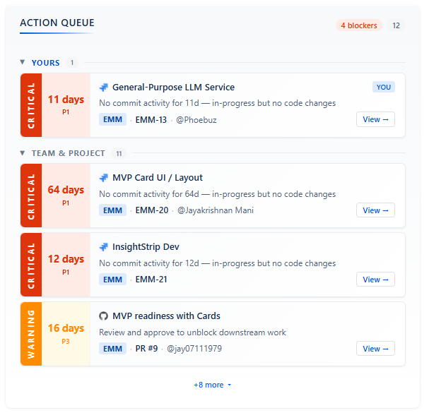Click "No commit activity for 64d" description

217,194
